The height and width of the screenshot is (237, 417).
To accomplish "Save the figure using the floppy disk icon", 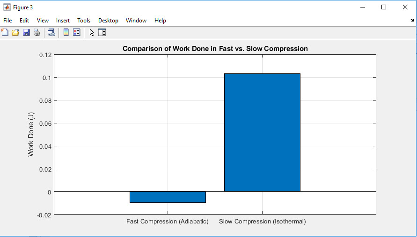I will (x=26, y=32).
